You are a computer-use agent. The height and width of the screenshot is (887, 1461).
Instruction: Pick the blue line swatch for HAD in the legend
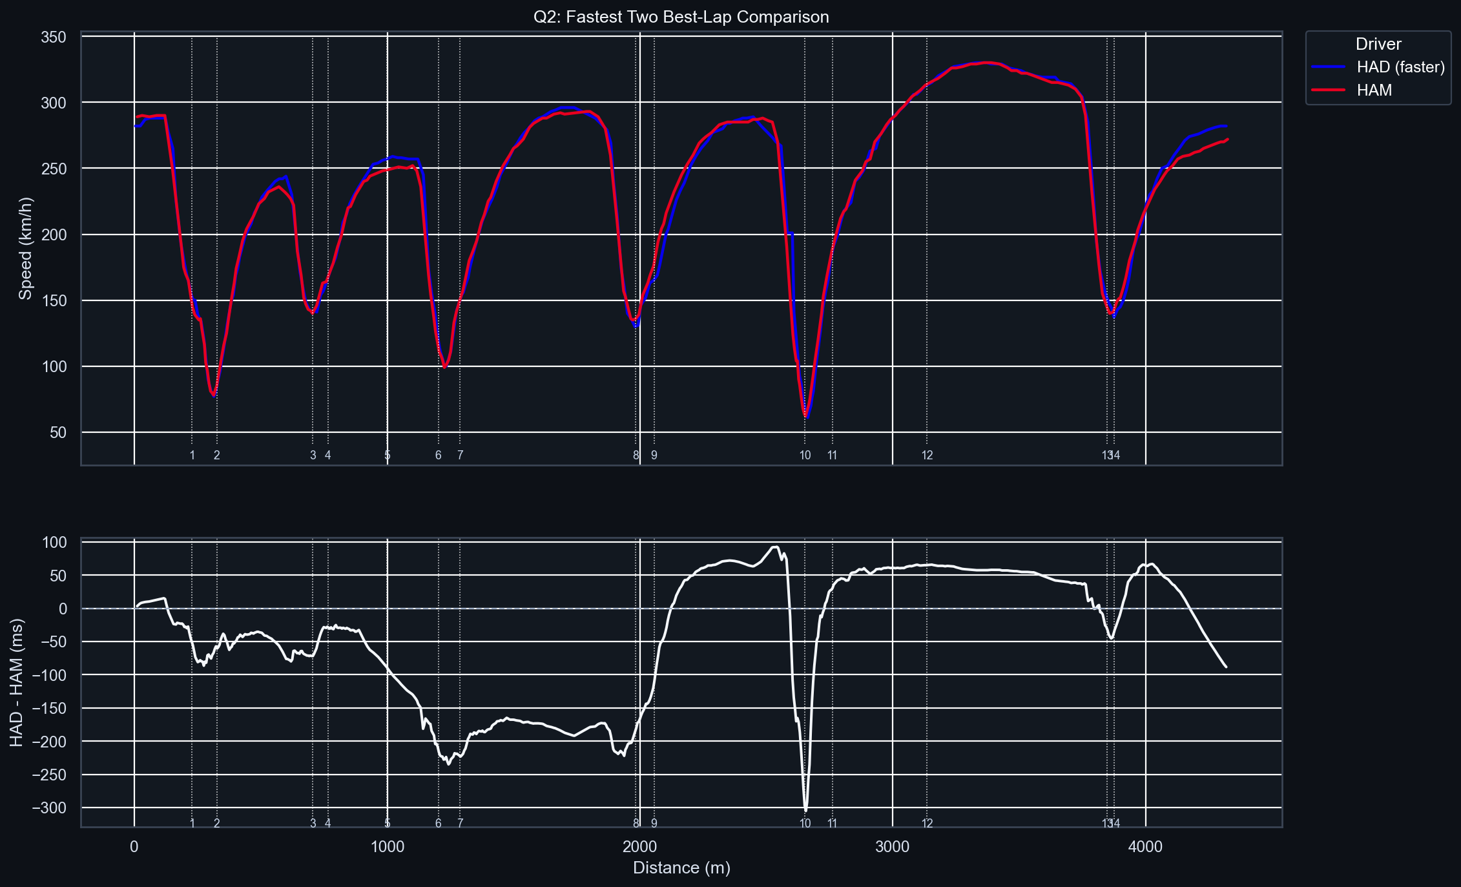(1329, 67)
